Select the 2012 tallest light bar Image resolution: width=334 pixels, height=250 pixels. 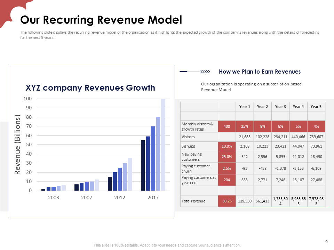pos(130,175)
